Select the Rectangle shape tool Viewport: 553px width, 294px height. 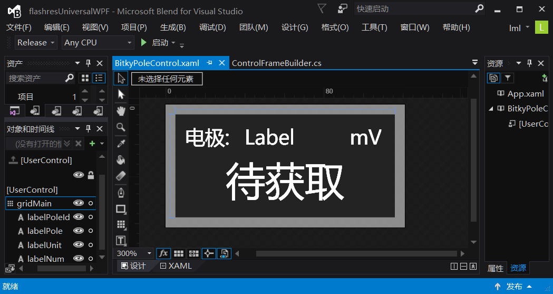click(x=121, y=209)
